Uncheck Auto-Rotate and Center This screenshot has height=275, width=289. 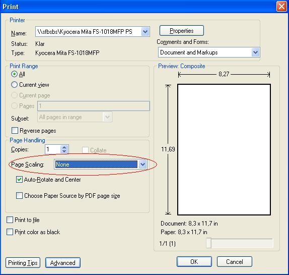19,179
